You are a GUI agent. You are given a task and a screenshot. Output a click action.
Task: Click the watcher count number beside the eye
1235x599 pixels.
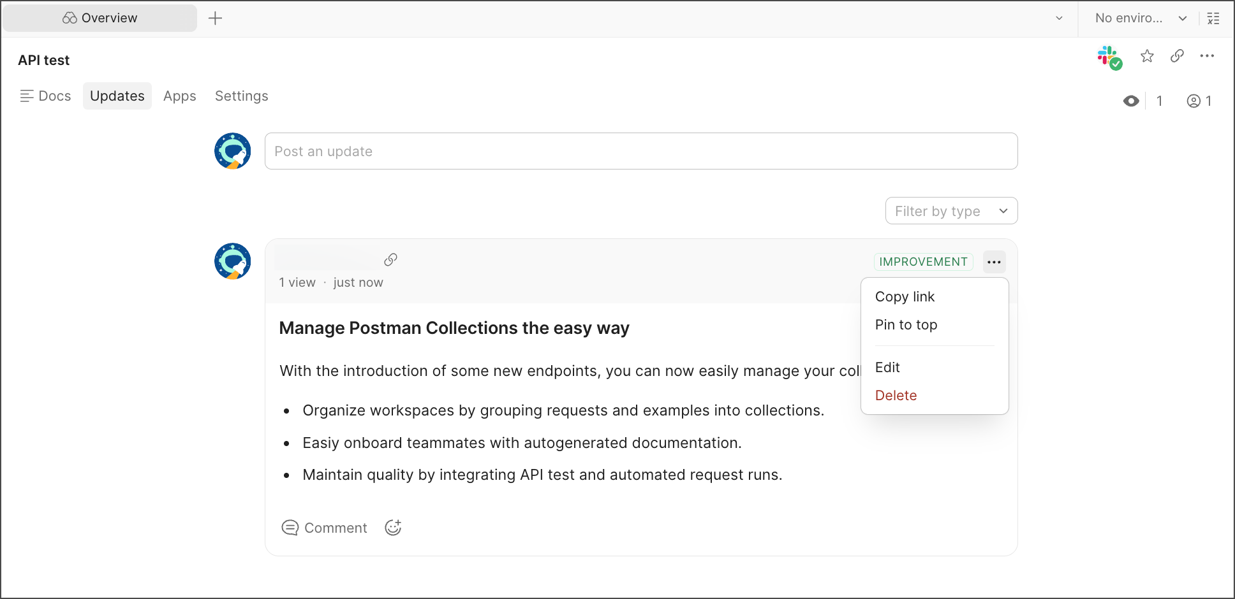1159,101
